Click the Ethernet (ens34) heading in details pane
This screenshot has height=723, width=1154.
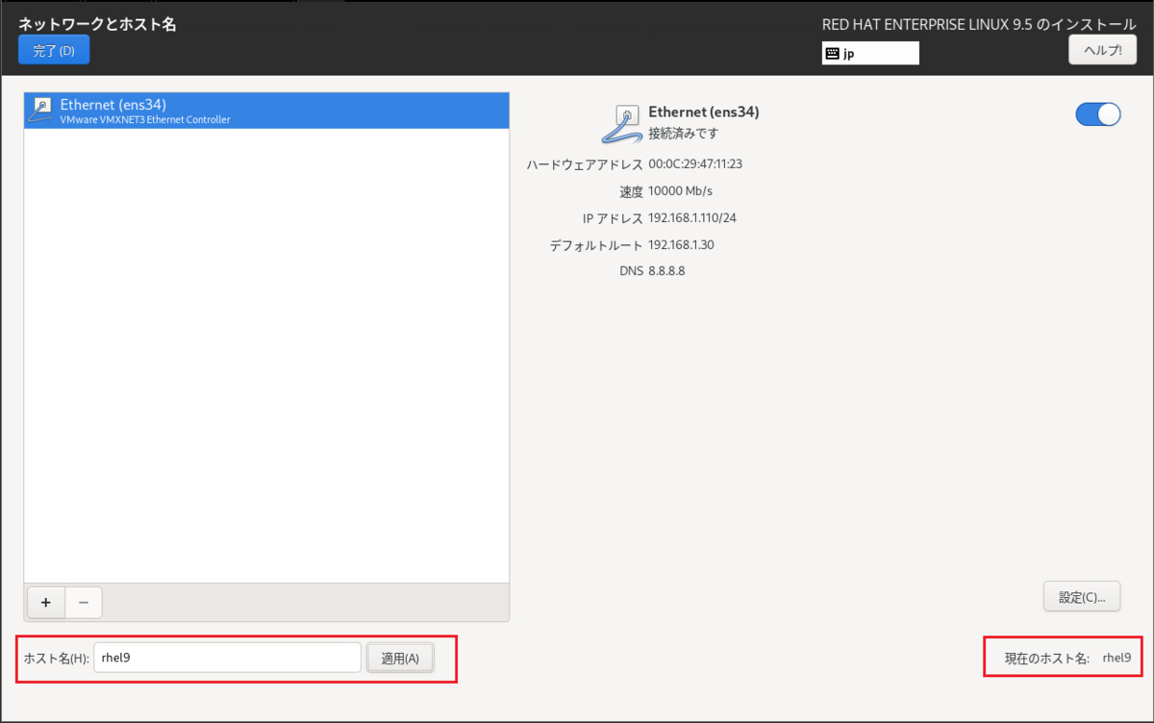point(704,112)
